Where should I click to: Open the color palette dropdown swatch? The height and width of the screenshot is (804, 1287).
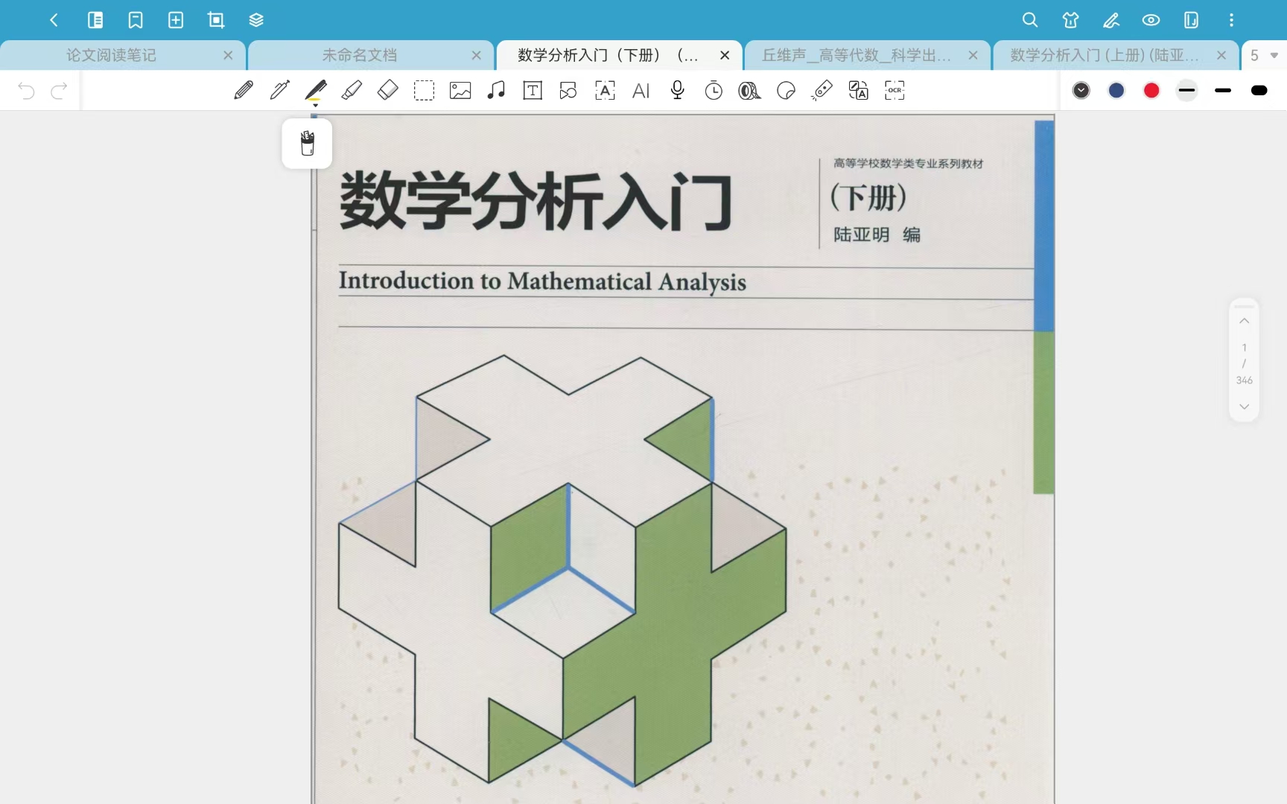[x=1081, y=90]
